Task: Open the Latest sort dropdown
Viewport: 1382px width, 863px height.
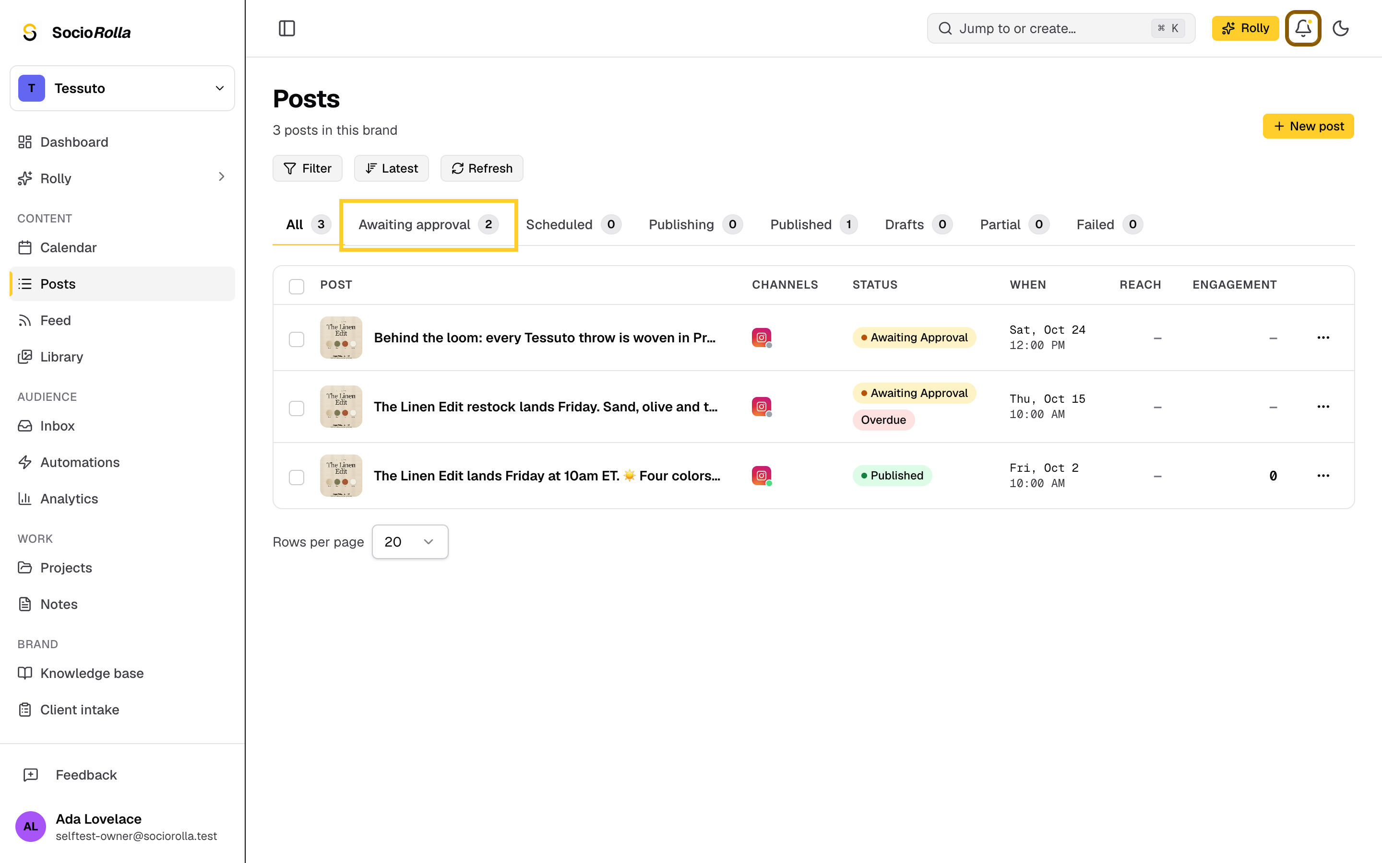Action: pos(391,168)
